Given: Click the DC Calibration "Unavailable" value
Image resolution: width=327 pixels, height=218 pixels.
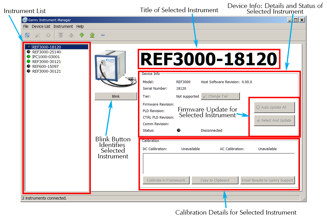Looking at the screenshot, I should [190, 149].
